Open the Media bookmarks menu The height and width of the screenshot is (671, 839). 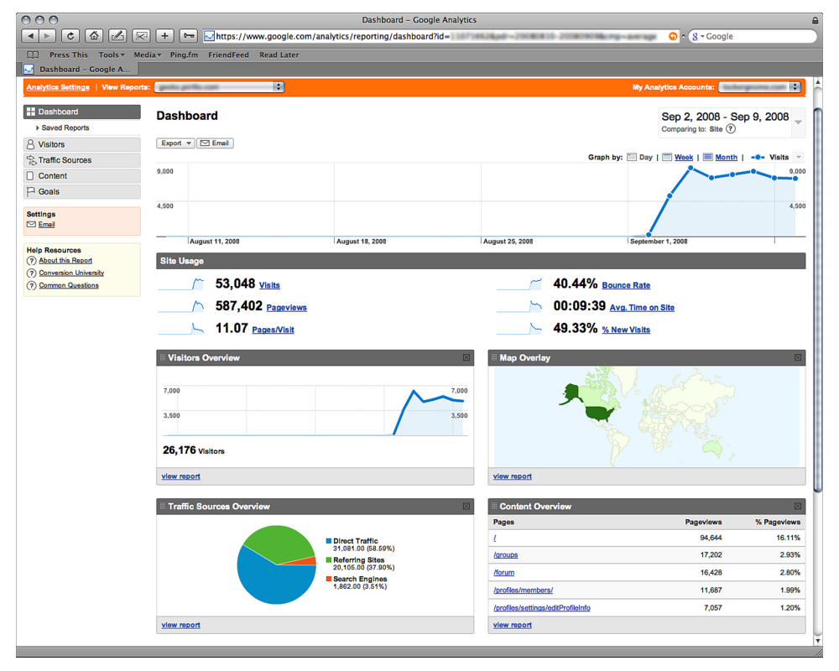point(147,55)
